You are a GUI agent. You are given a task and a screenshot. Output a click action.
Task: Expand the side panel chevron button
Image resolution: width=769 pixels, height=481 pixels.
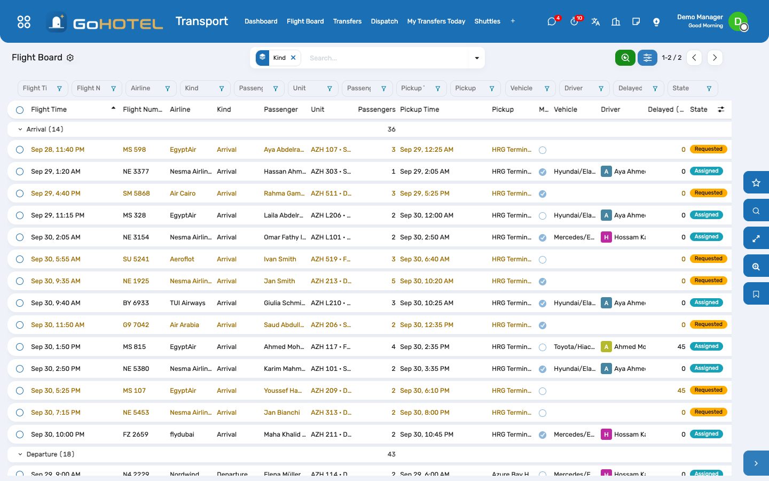tap(756, 463)
